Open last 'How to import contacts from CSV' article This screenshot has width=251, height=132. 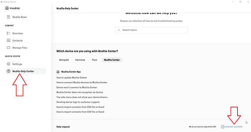[x=80, y=112]
